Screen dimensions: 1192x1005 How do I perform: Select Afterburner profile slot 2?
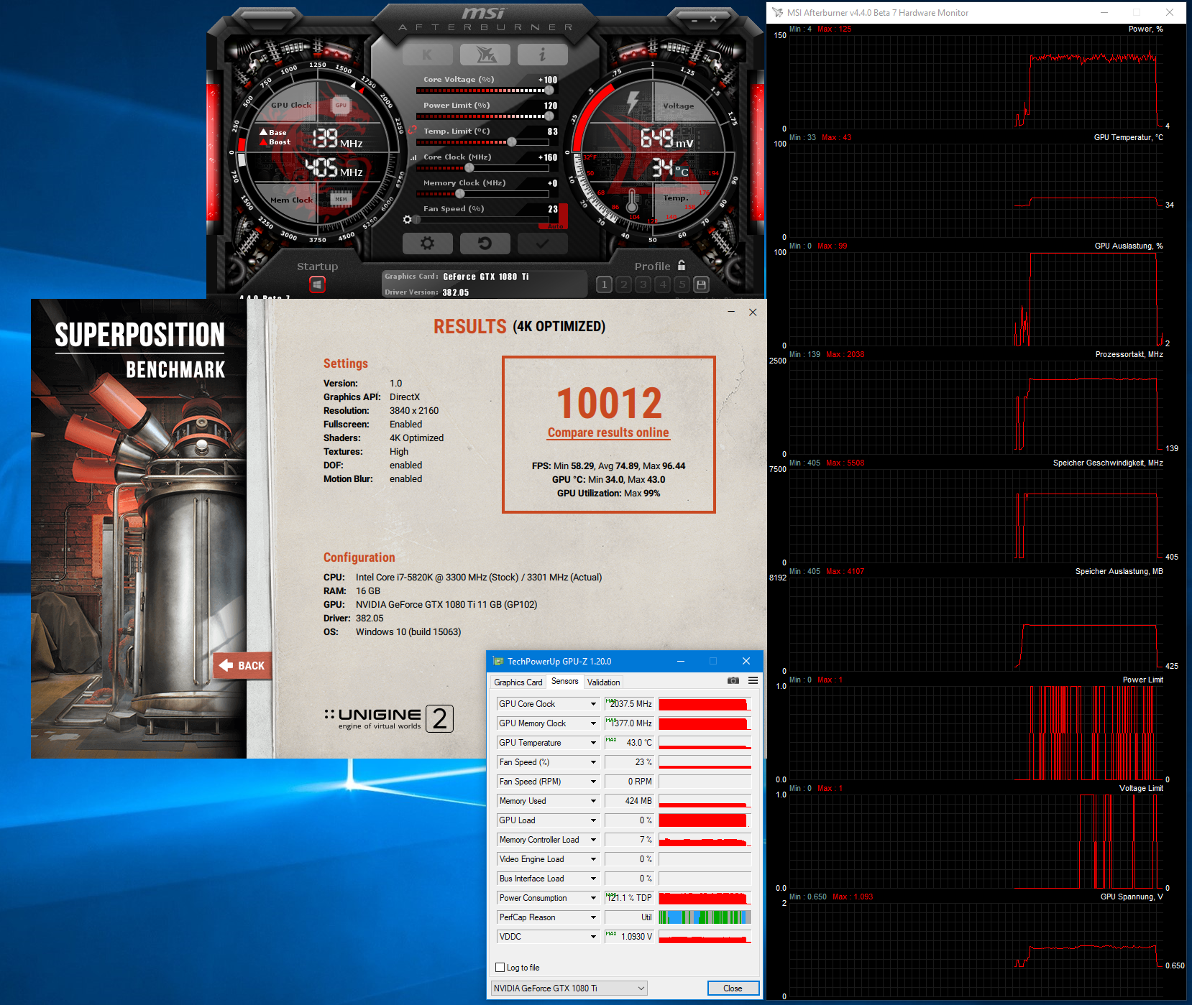[624, 284]
